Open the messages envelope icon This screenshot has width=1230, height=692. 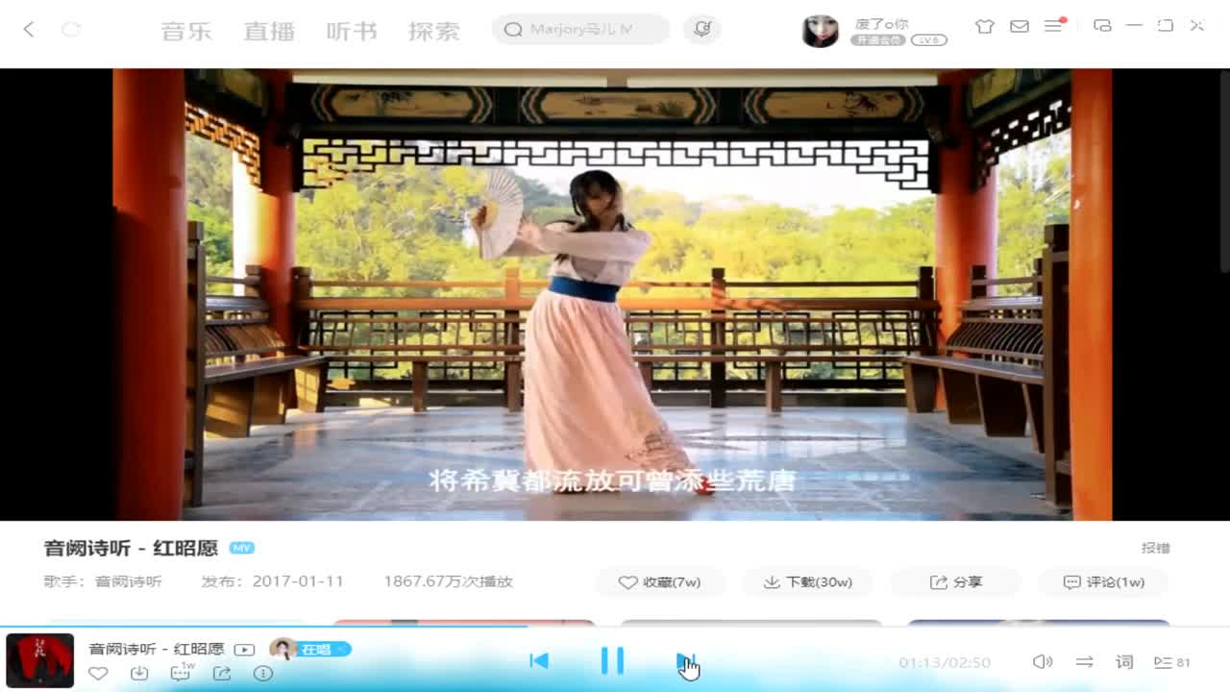tap(1020, 27)
